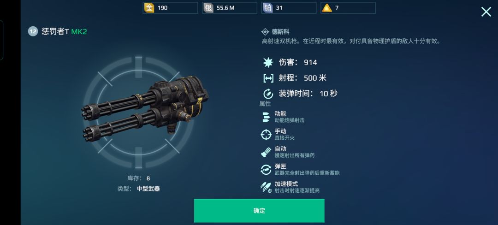Screen dimensions: 498x225
Task: Click the range bracket icon
Action: 268,78
